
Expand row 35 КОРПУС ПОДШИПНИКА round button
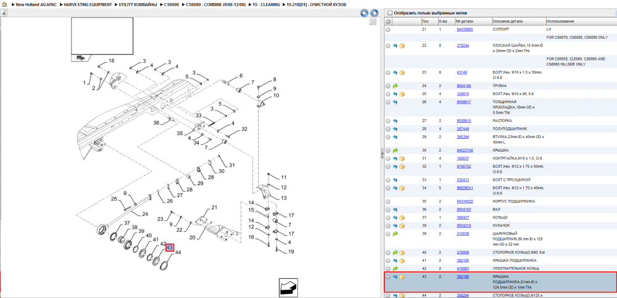tap(388, 202)
